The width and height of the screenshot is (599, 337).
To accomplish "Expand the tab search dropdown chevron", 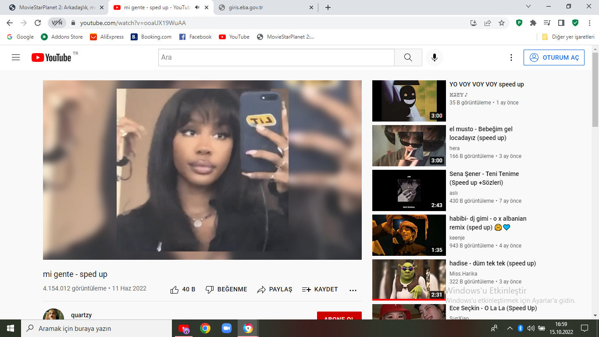I will (528, 7).
